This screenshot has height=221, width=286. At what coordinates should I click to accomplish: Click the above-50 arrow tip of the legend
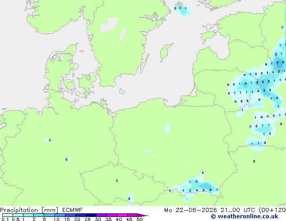coord(143,215)
